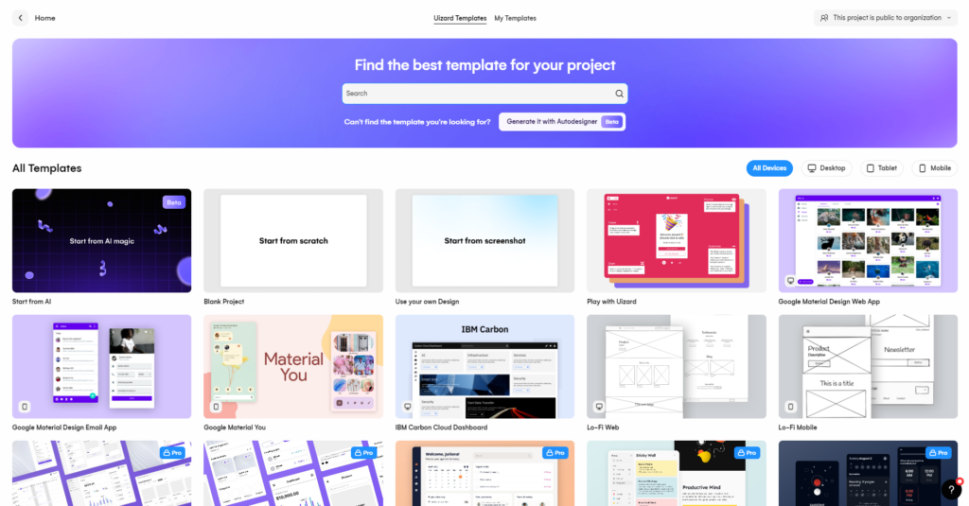Viewport: 969px width, 506px height.
Task: Filter templates by Mobile
Action: click(x=934, y=168)
